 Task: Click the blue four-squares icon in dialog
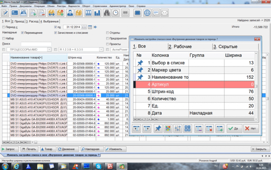pyautogui.click(x=188, y=128)
